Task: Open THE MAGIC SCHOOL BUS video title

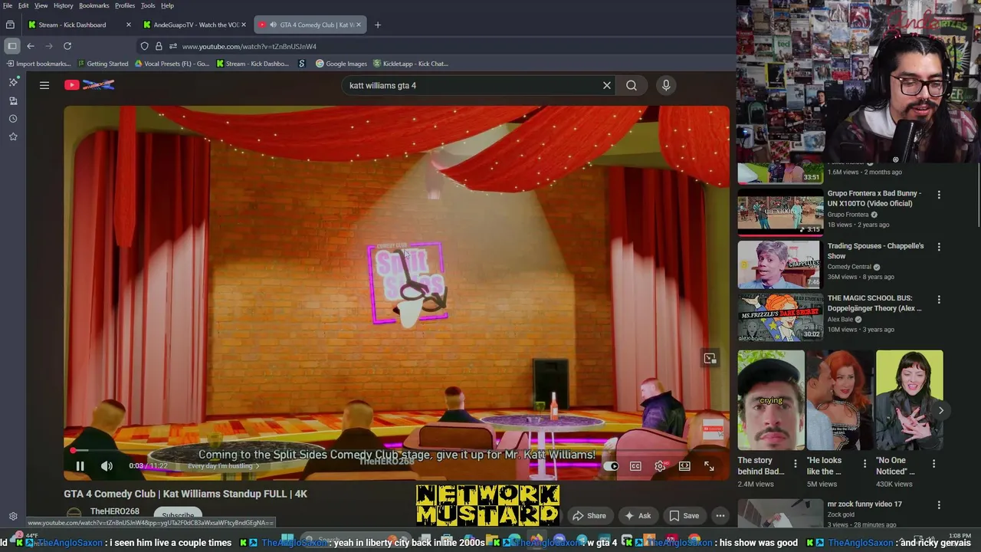Action: pyautogui.click(x=874, y=303)
